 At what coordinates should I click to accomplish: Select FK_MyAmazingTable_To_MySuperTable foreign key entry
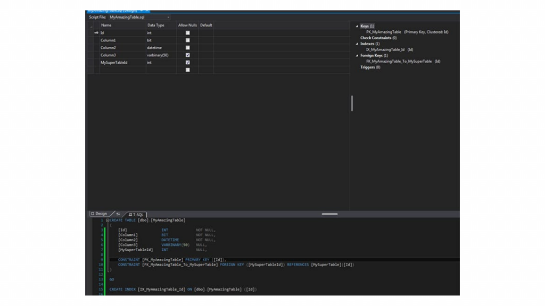pos(403,62)
